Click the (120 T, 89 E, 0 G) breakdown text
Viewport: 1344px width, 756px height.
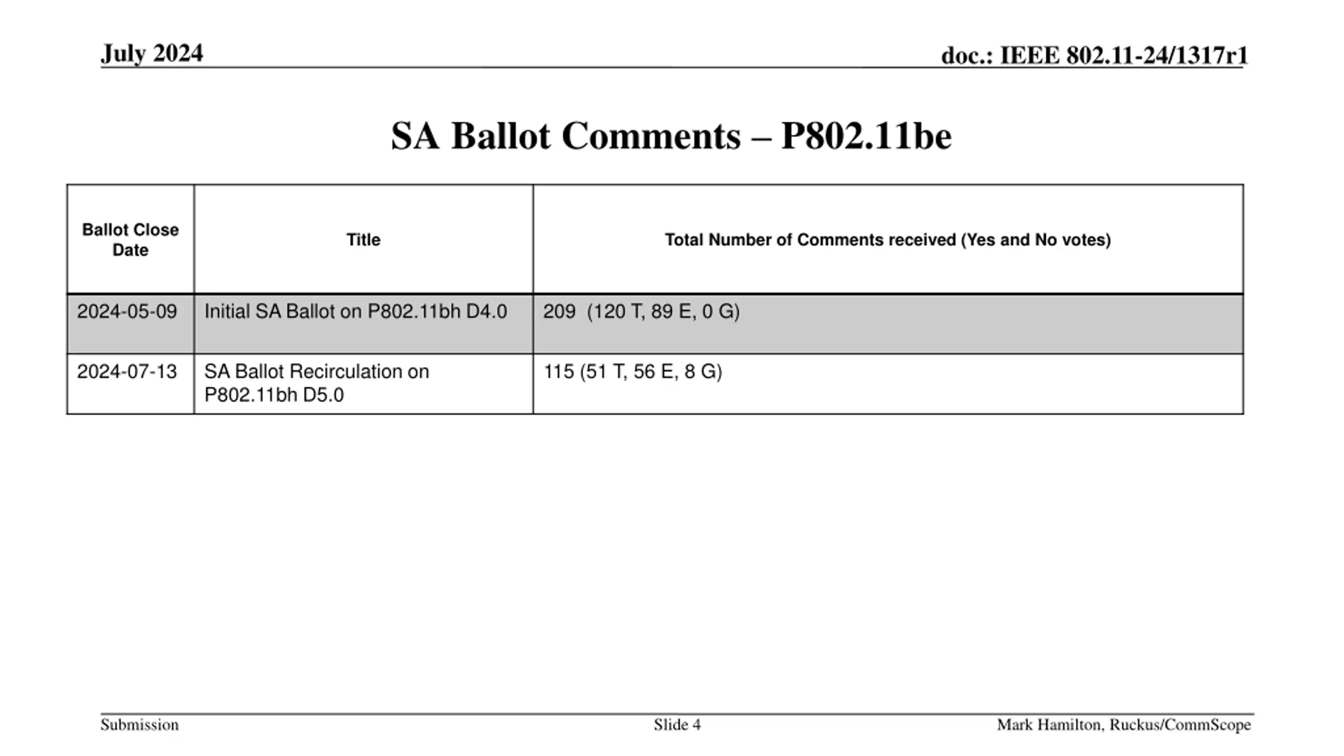[x=663, y=312]
